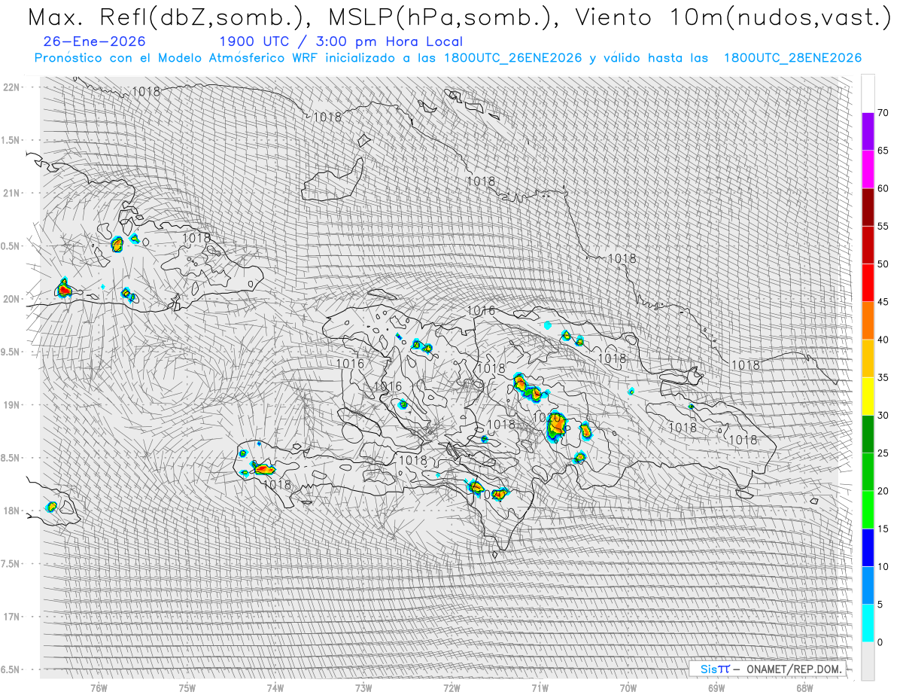This screenshot has height=698, width=903.
Task: Select the dark maroon 55-60 dBZ swatch
Action: pyautogui.click(x=868, y=207)
